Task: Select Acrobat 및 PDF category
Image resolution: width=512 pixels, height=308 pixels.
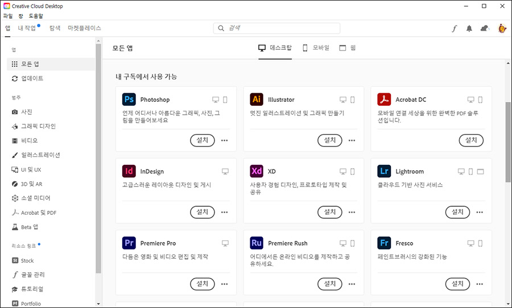Action: click(34, 213)
